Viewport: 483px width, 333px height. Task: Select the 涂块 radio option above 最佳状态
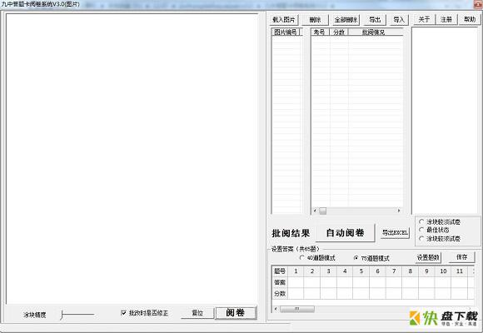click(421, 221)
